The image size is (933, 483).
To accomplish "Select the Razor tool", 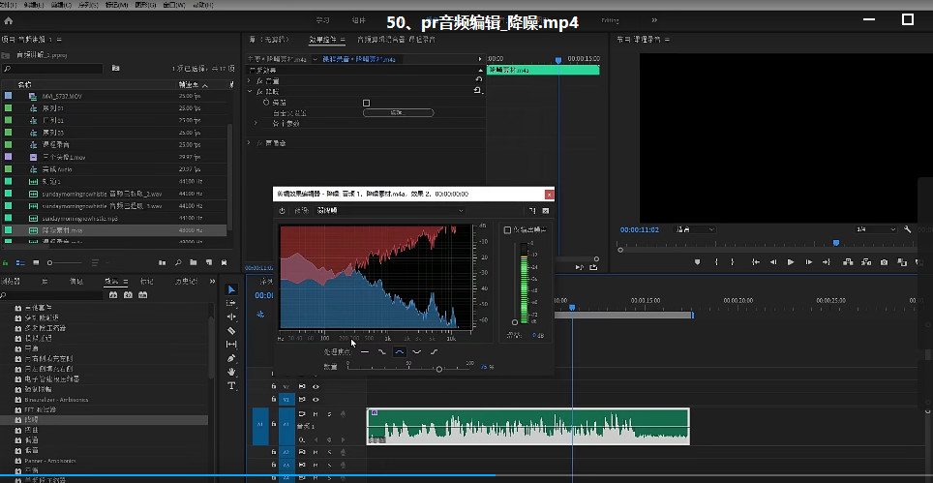I will pos(232,331).
